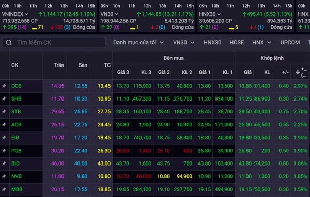Sort by the Trần column header
The height and width of the screenshot is (197, 310).
pyautogui.click(x=59, y=65)
